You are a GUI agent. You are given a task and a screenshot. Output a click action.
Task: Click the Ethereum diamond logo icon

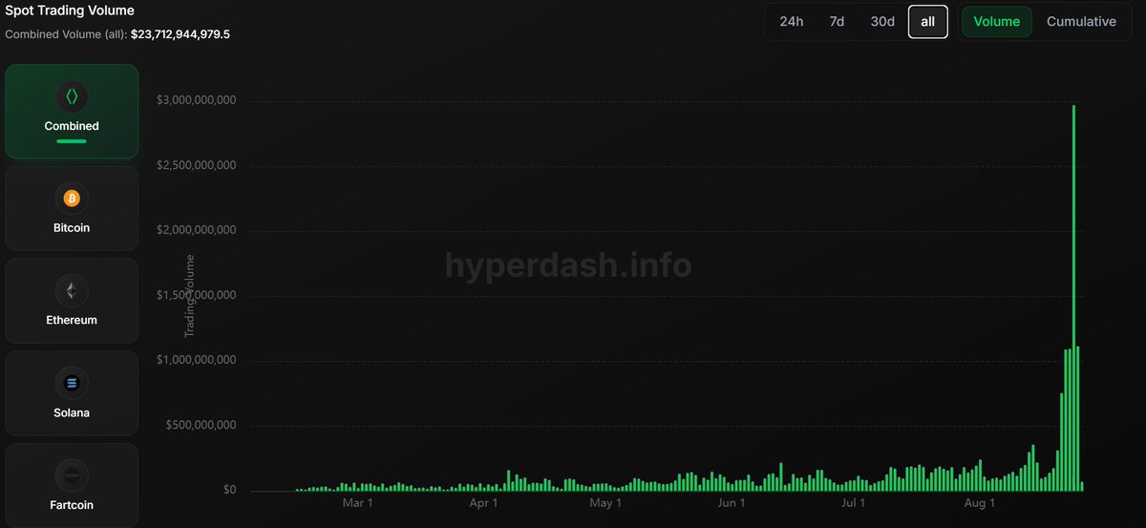(72, 290)
